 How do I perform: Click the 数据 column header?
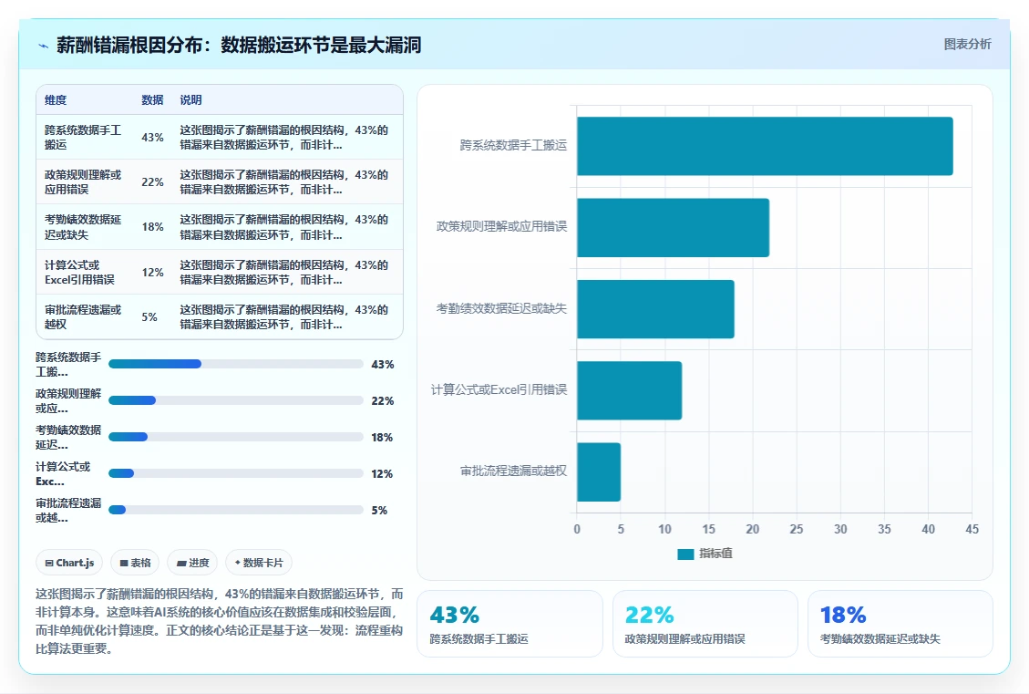click(x=152, y=99)
